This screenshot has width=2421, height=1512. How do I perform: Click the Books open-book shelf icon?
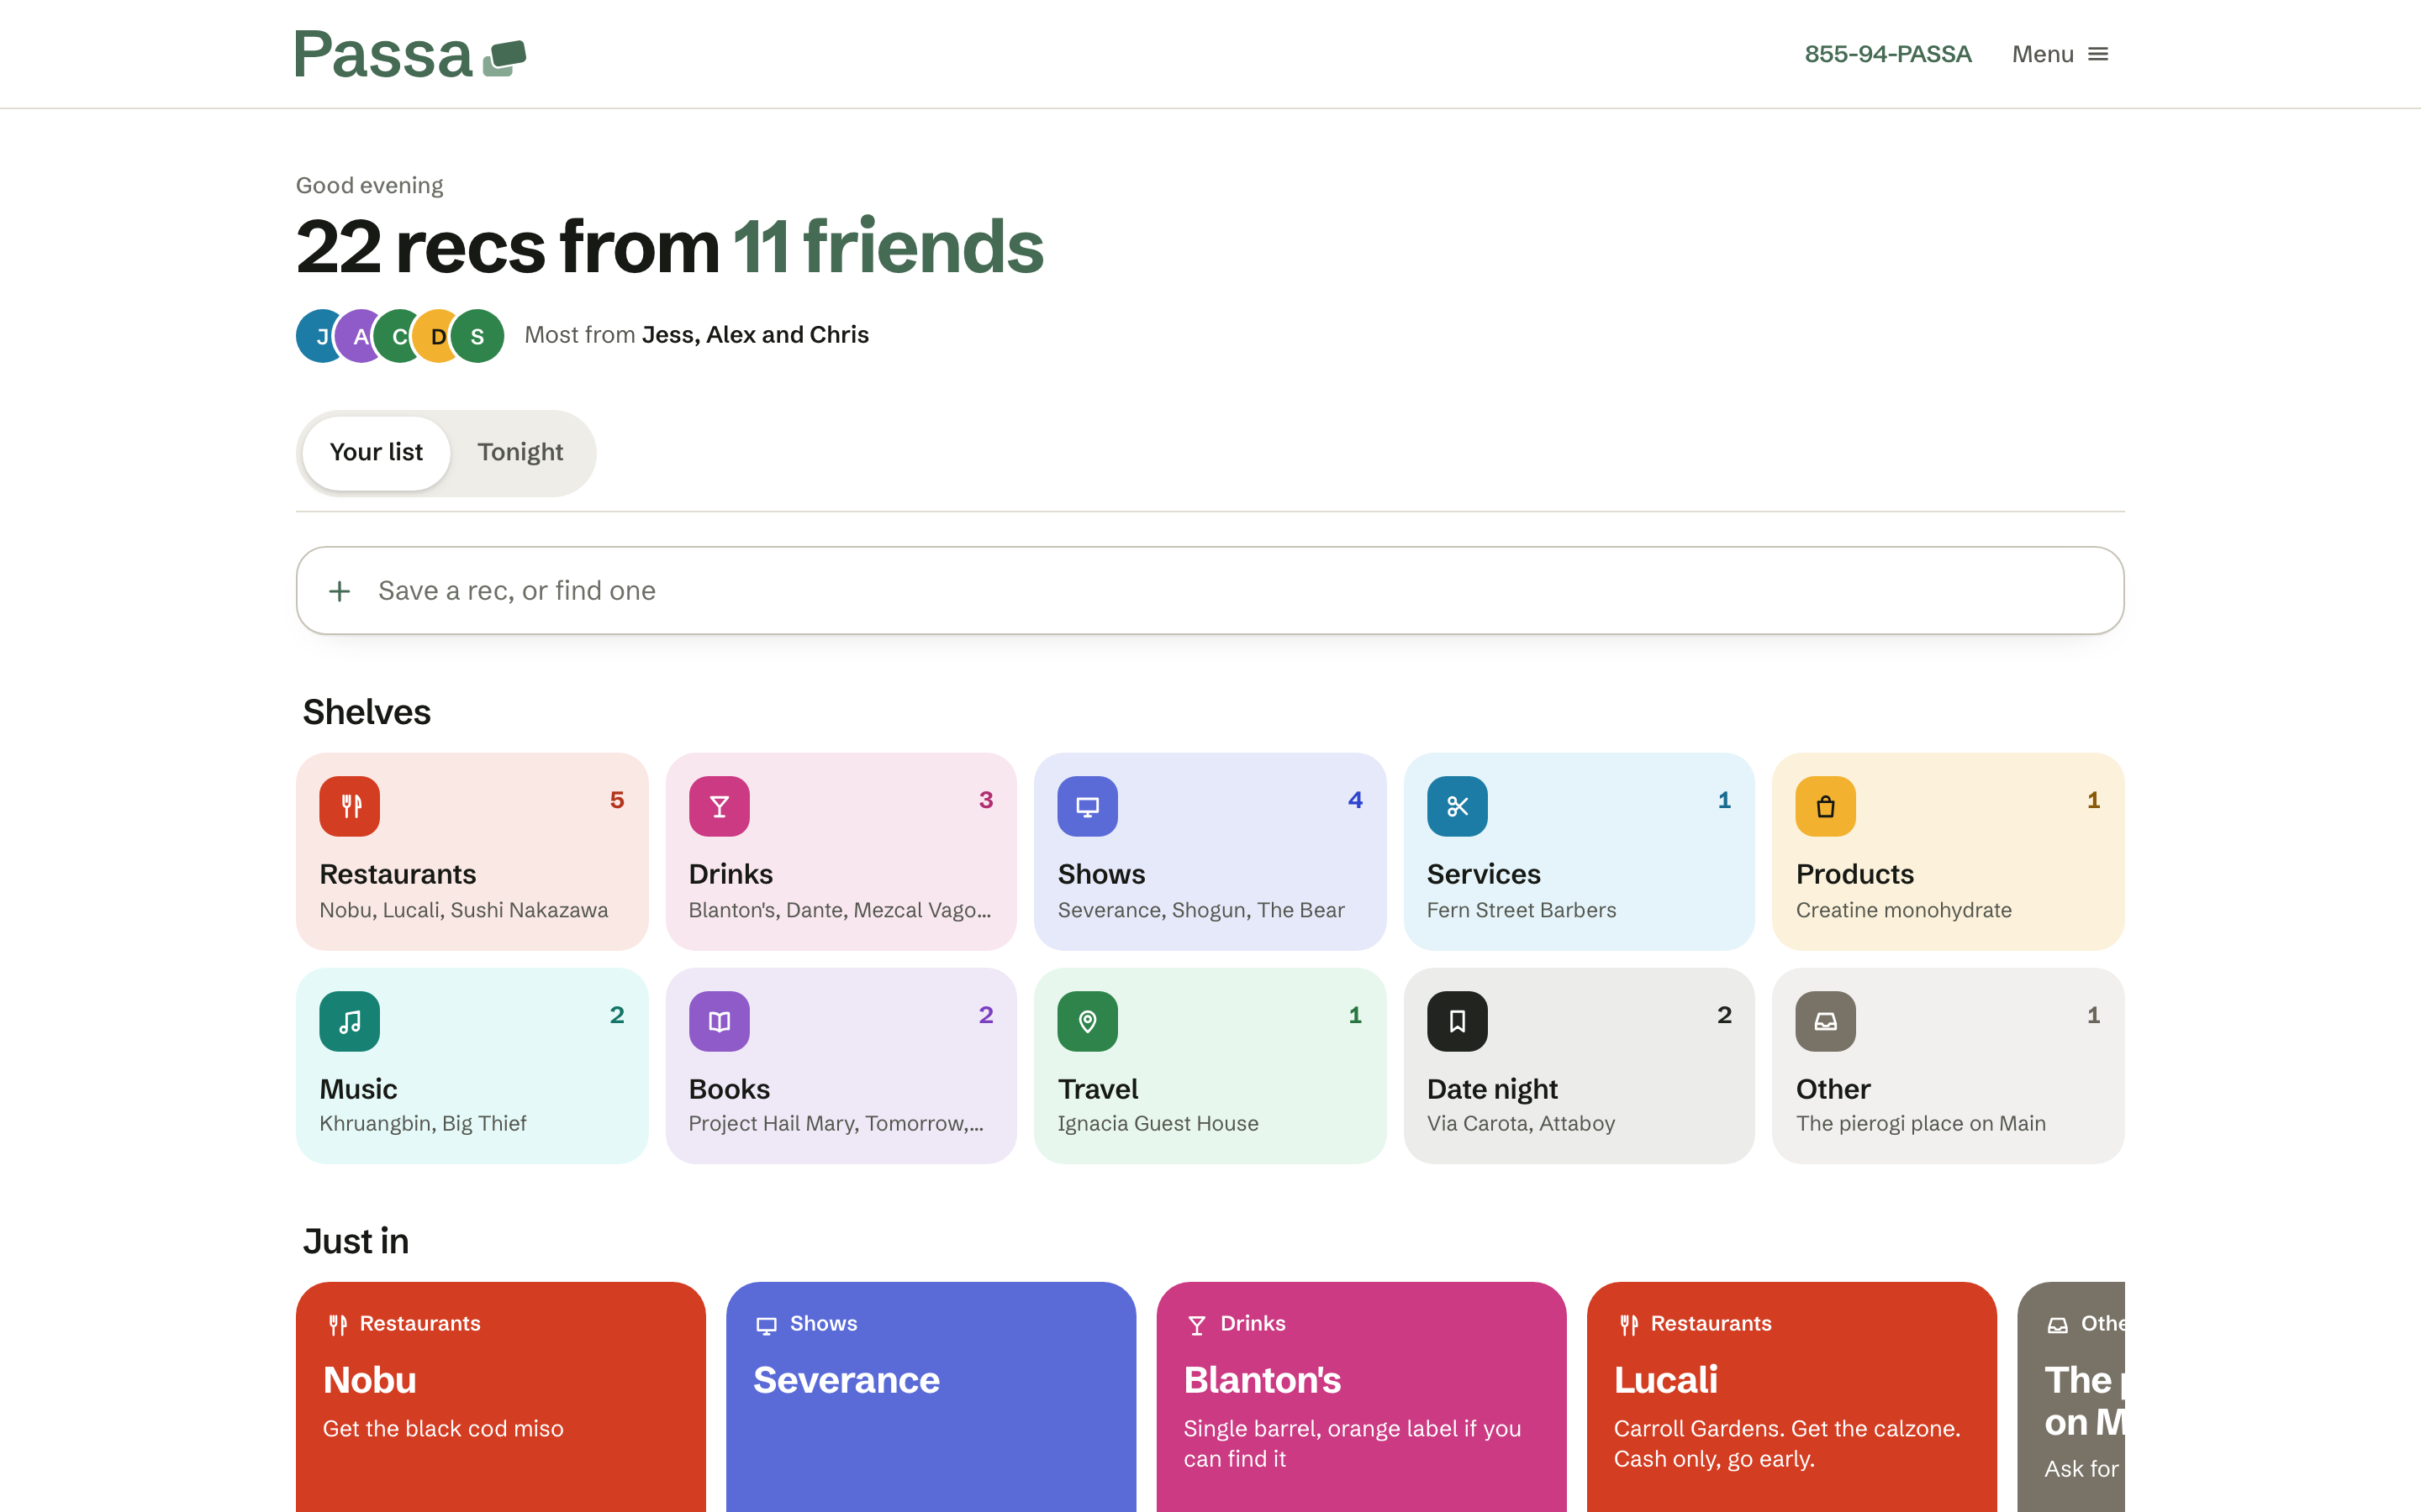coord(720,1021)
